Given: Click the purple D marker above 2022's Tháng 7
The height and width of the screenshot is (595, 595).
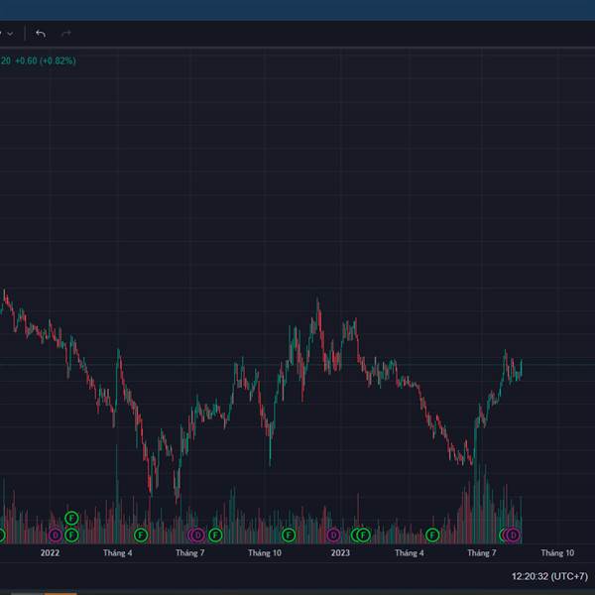Looking at the screenshot, I should pyautogui.click(x=197, y=535).
